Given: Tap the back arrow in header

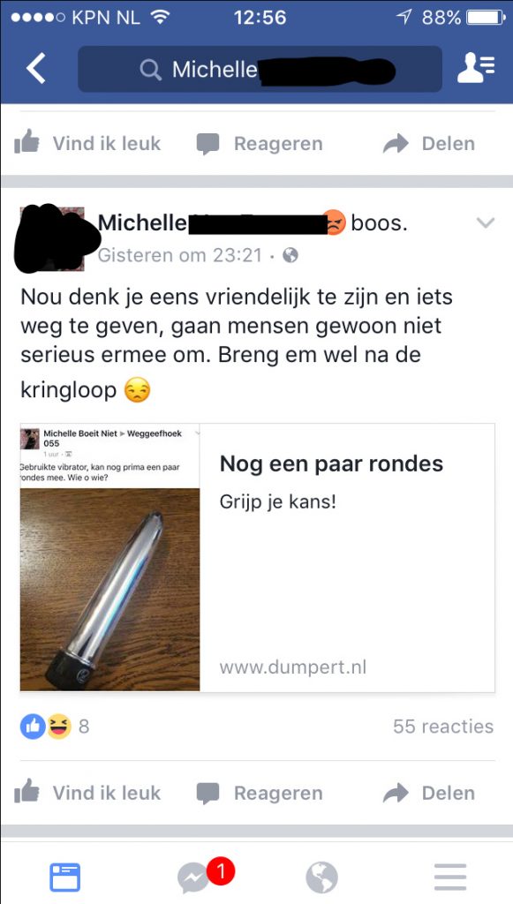Looking at the screenshot, I should [36, 69].
